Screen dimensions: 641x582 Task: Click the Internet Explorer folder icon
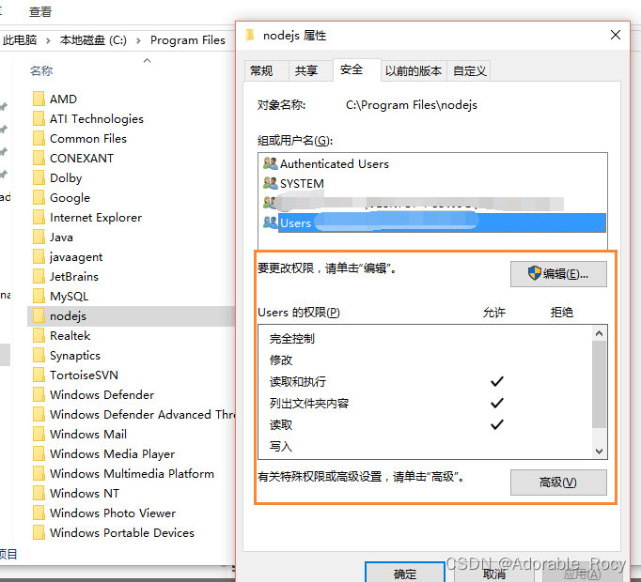point(39,217)
